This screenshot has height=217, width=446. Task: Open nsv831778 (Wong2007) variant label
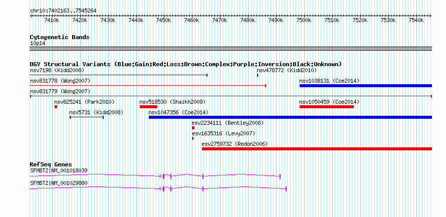(60, 81)
